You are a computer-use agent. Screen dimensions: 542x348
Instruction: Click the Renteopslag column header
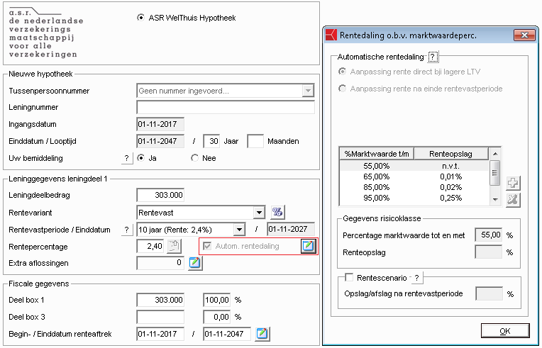pos(450,154)
